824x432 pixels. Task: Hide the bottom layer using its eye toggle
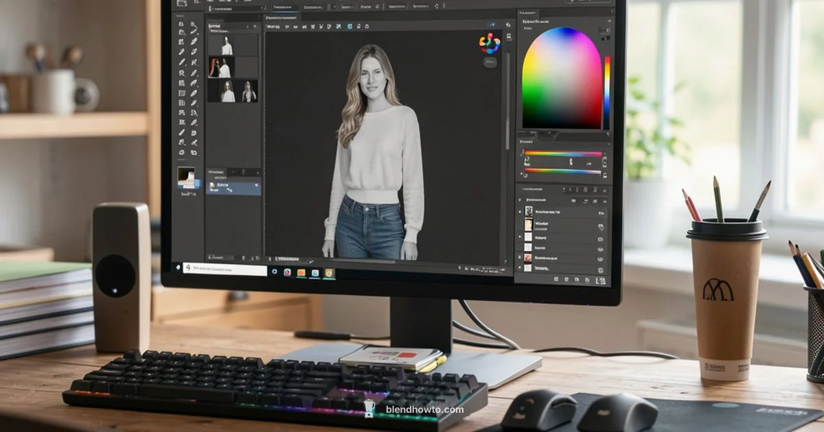pyautogui.click(x=520, y=269)
